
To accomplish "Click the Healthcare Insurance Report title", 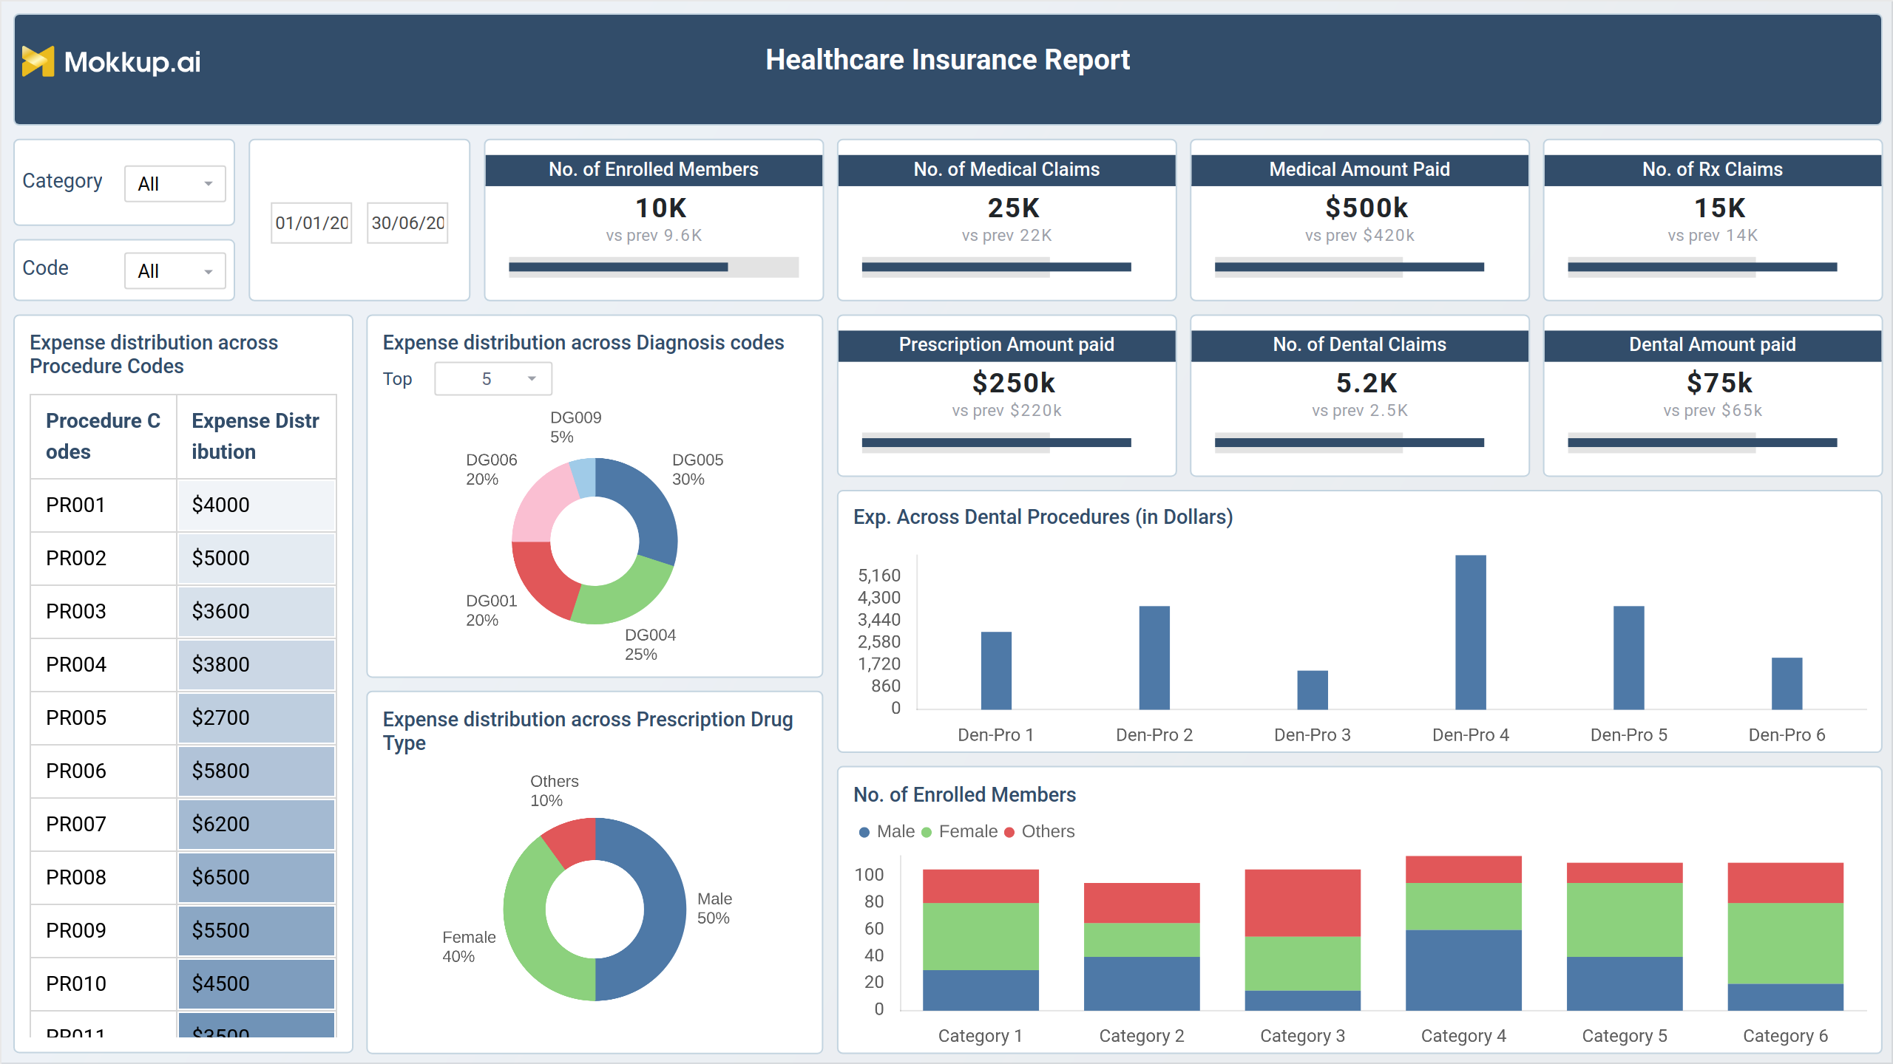I will pos(947,60).
